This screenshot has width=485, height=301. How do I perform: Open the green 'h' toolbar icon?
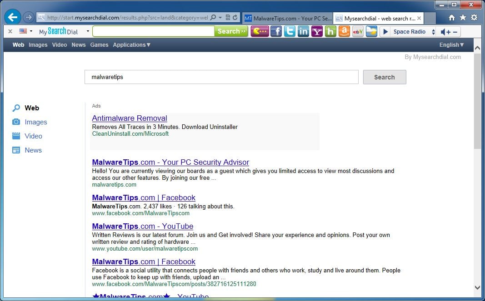point(330,31)
